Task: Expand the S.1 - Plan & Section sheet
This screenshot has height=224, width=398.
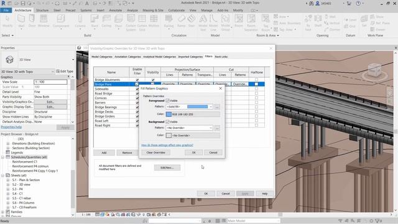Action: coord(8,180)
